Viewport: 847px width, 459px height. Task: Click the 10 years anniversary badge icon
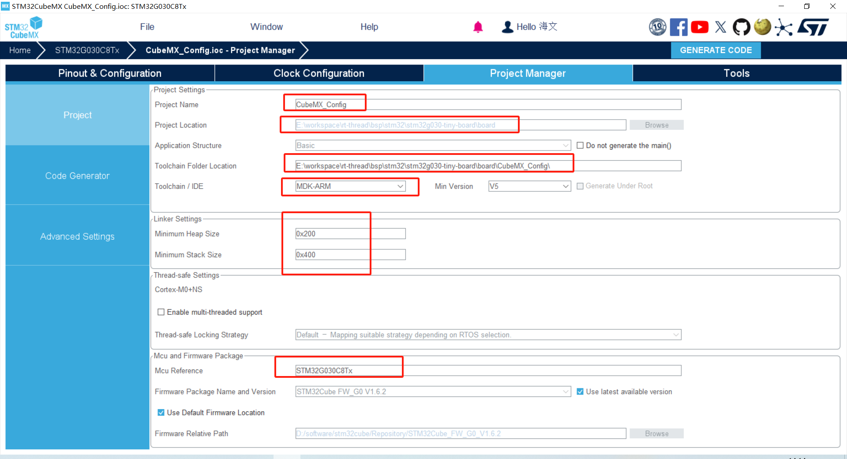tap(657, 27)
